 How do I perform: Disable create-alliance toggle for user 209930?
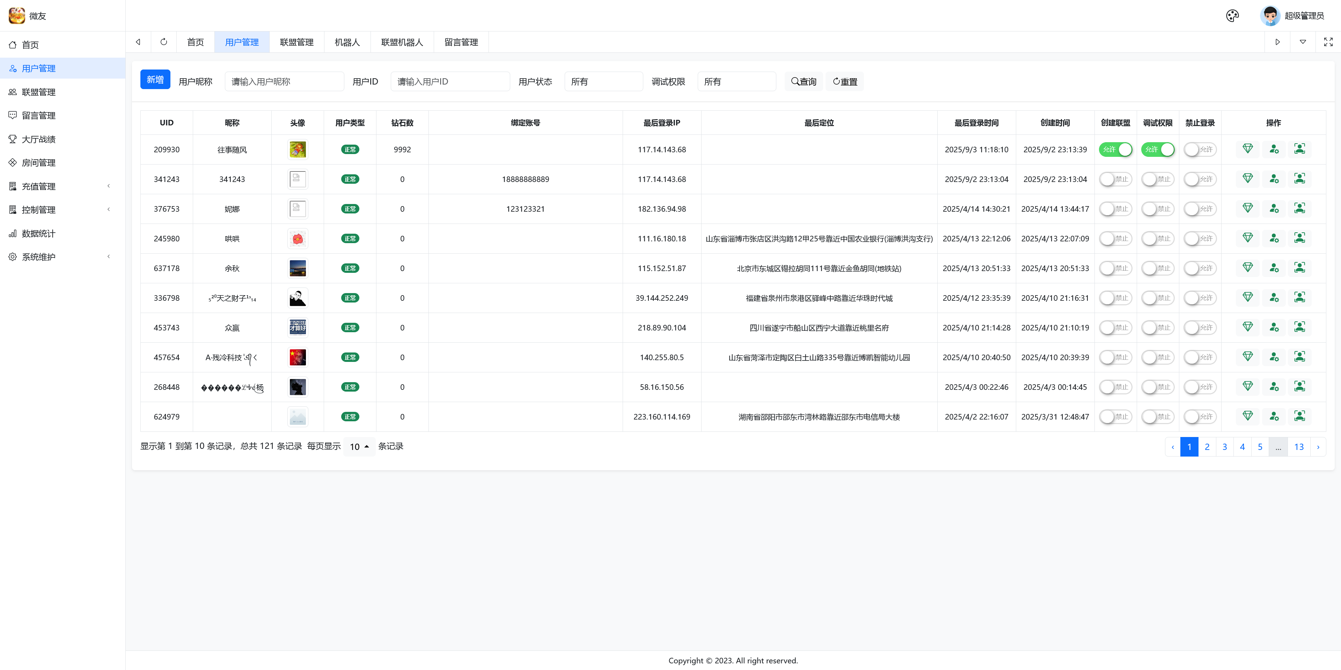pyautogui.click(x=1115, y=150)
